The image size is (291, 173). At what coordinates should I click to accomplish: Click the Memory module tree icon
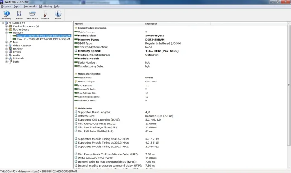10,32
